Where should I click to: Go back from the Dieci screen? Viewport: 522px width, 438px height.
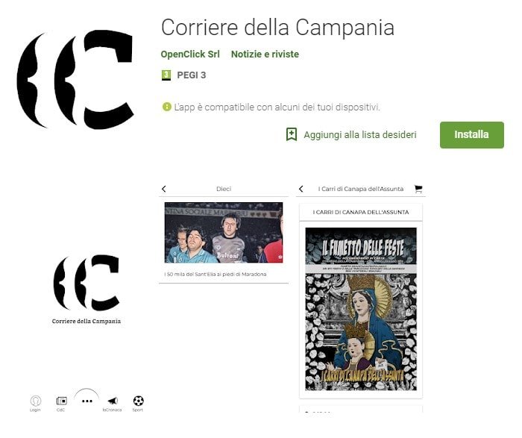point(164,189)
